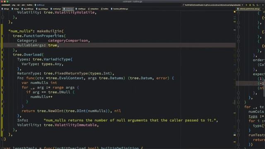Click numNulls++ statement

coord(41,97)
